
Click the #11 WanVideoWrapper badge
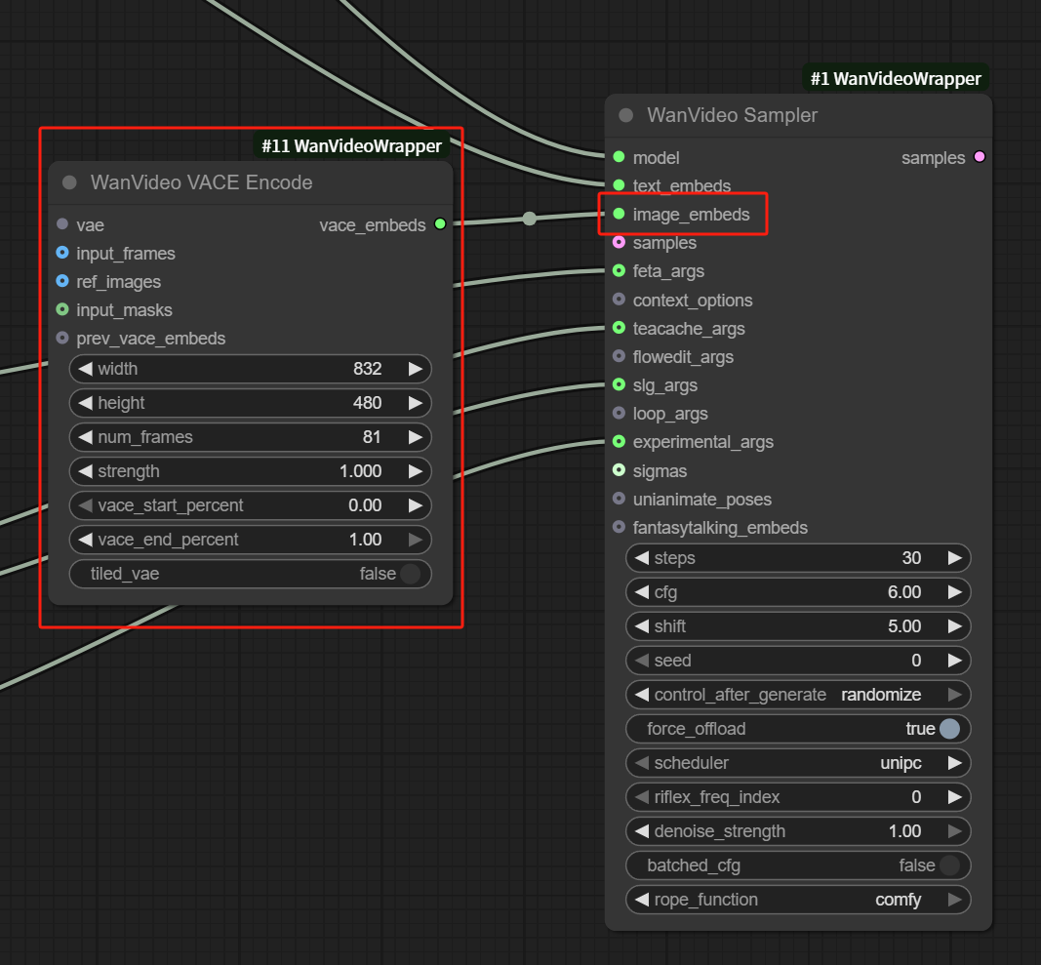click(351, 145)
